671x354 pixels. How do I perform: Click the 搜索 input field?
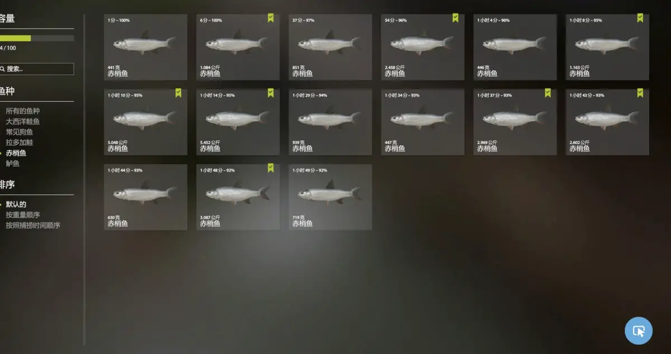(37, 69)
